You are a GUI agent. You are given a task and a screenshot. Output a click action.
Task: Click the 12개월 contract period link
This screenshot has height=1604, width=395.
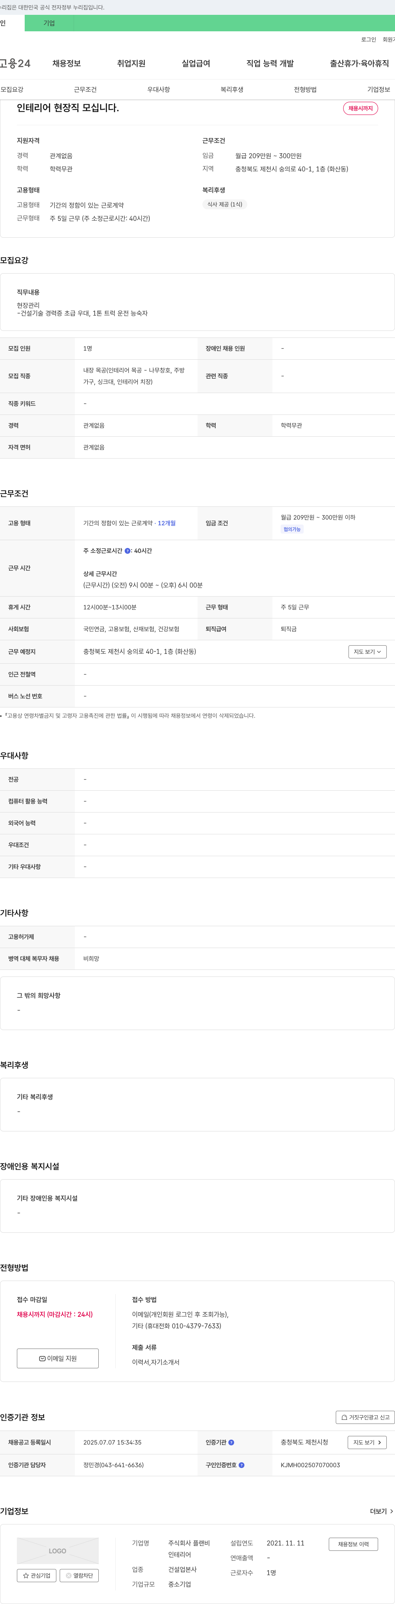point(167,523)
